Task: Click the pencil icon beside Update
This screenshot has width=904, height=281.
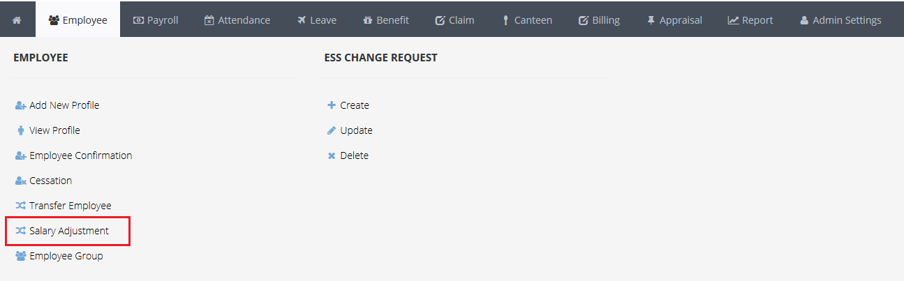Action: tap(332, 130)
